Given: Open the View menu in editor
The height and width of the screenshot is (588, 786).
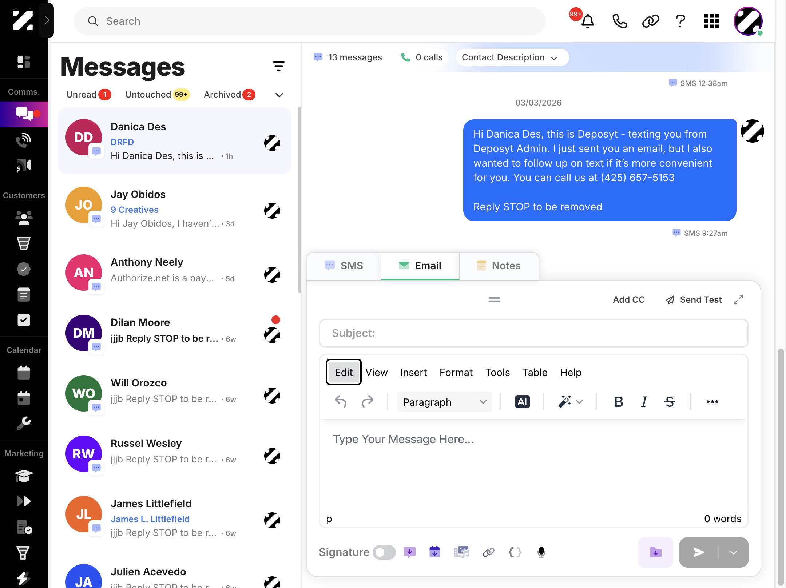Looking at the screenshot, I should (x=376, y=372).
